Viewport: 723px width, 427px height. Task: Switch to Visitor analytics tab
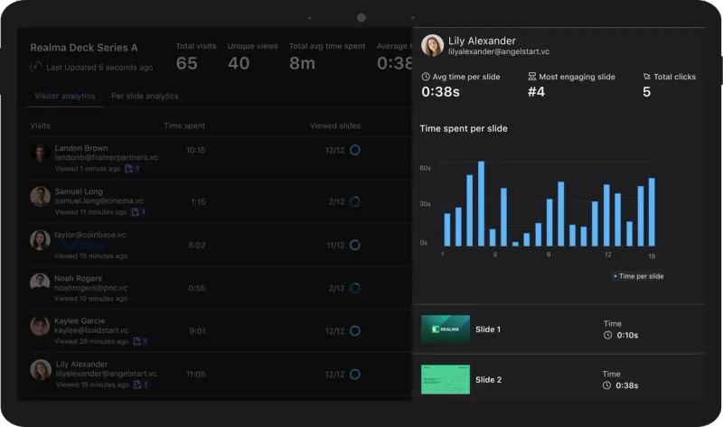coord(65,96)
